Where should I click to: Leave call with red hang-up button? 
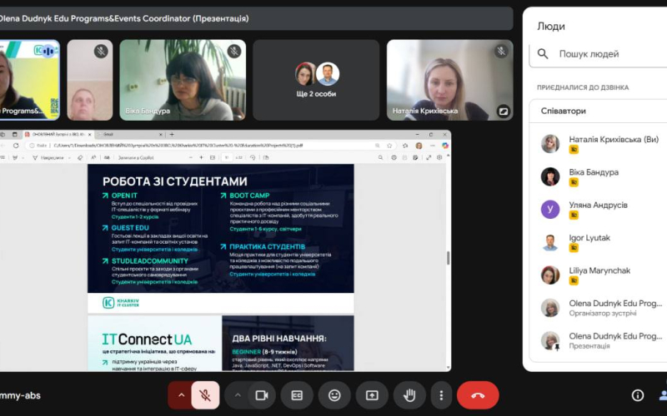(x=478, y=395)
